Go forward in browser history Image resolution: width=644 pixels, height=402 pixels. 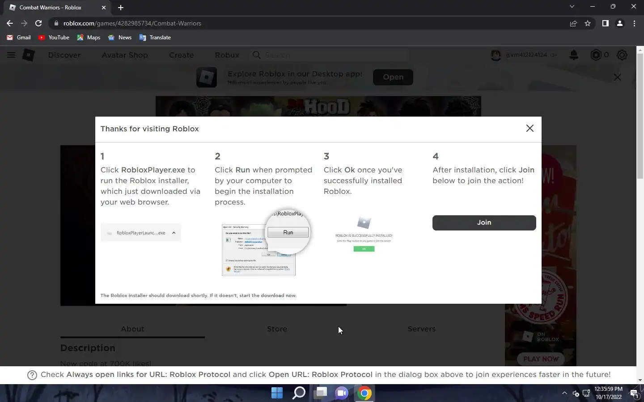click(x=24, y=23)
